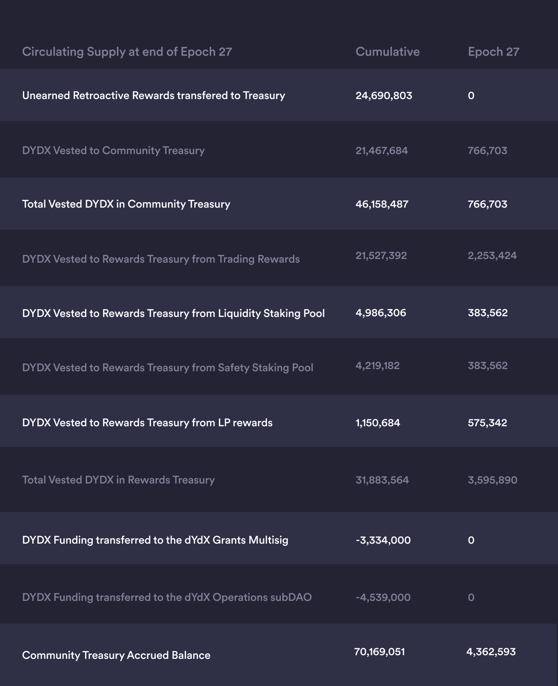The height and width of the screenshot is (686, 558).
Task: Click the Safety Staking Pool row label
Action: [x=168, y=368]
